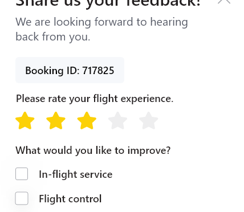
Task: Click the feedback dialog title
Action: click(x=108, y=3)
